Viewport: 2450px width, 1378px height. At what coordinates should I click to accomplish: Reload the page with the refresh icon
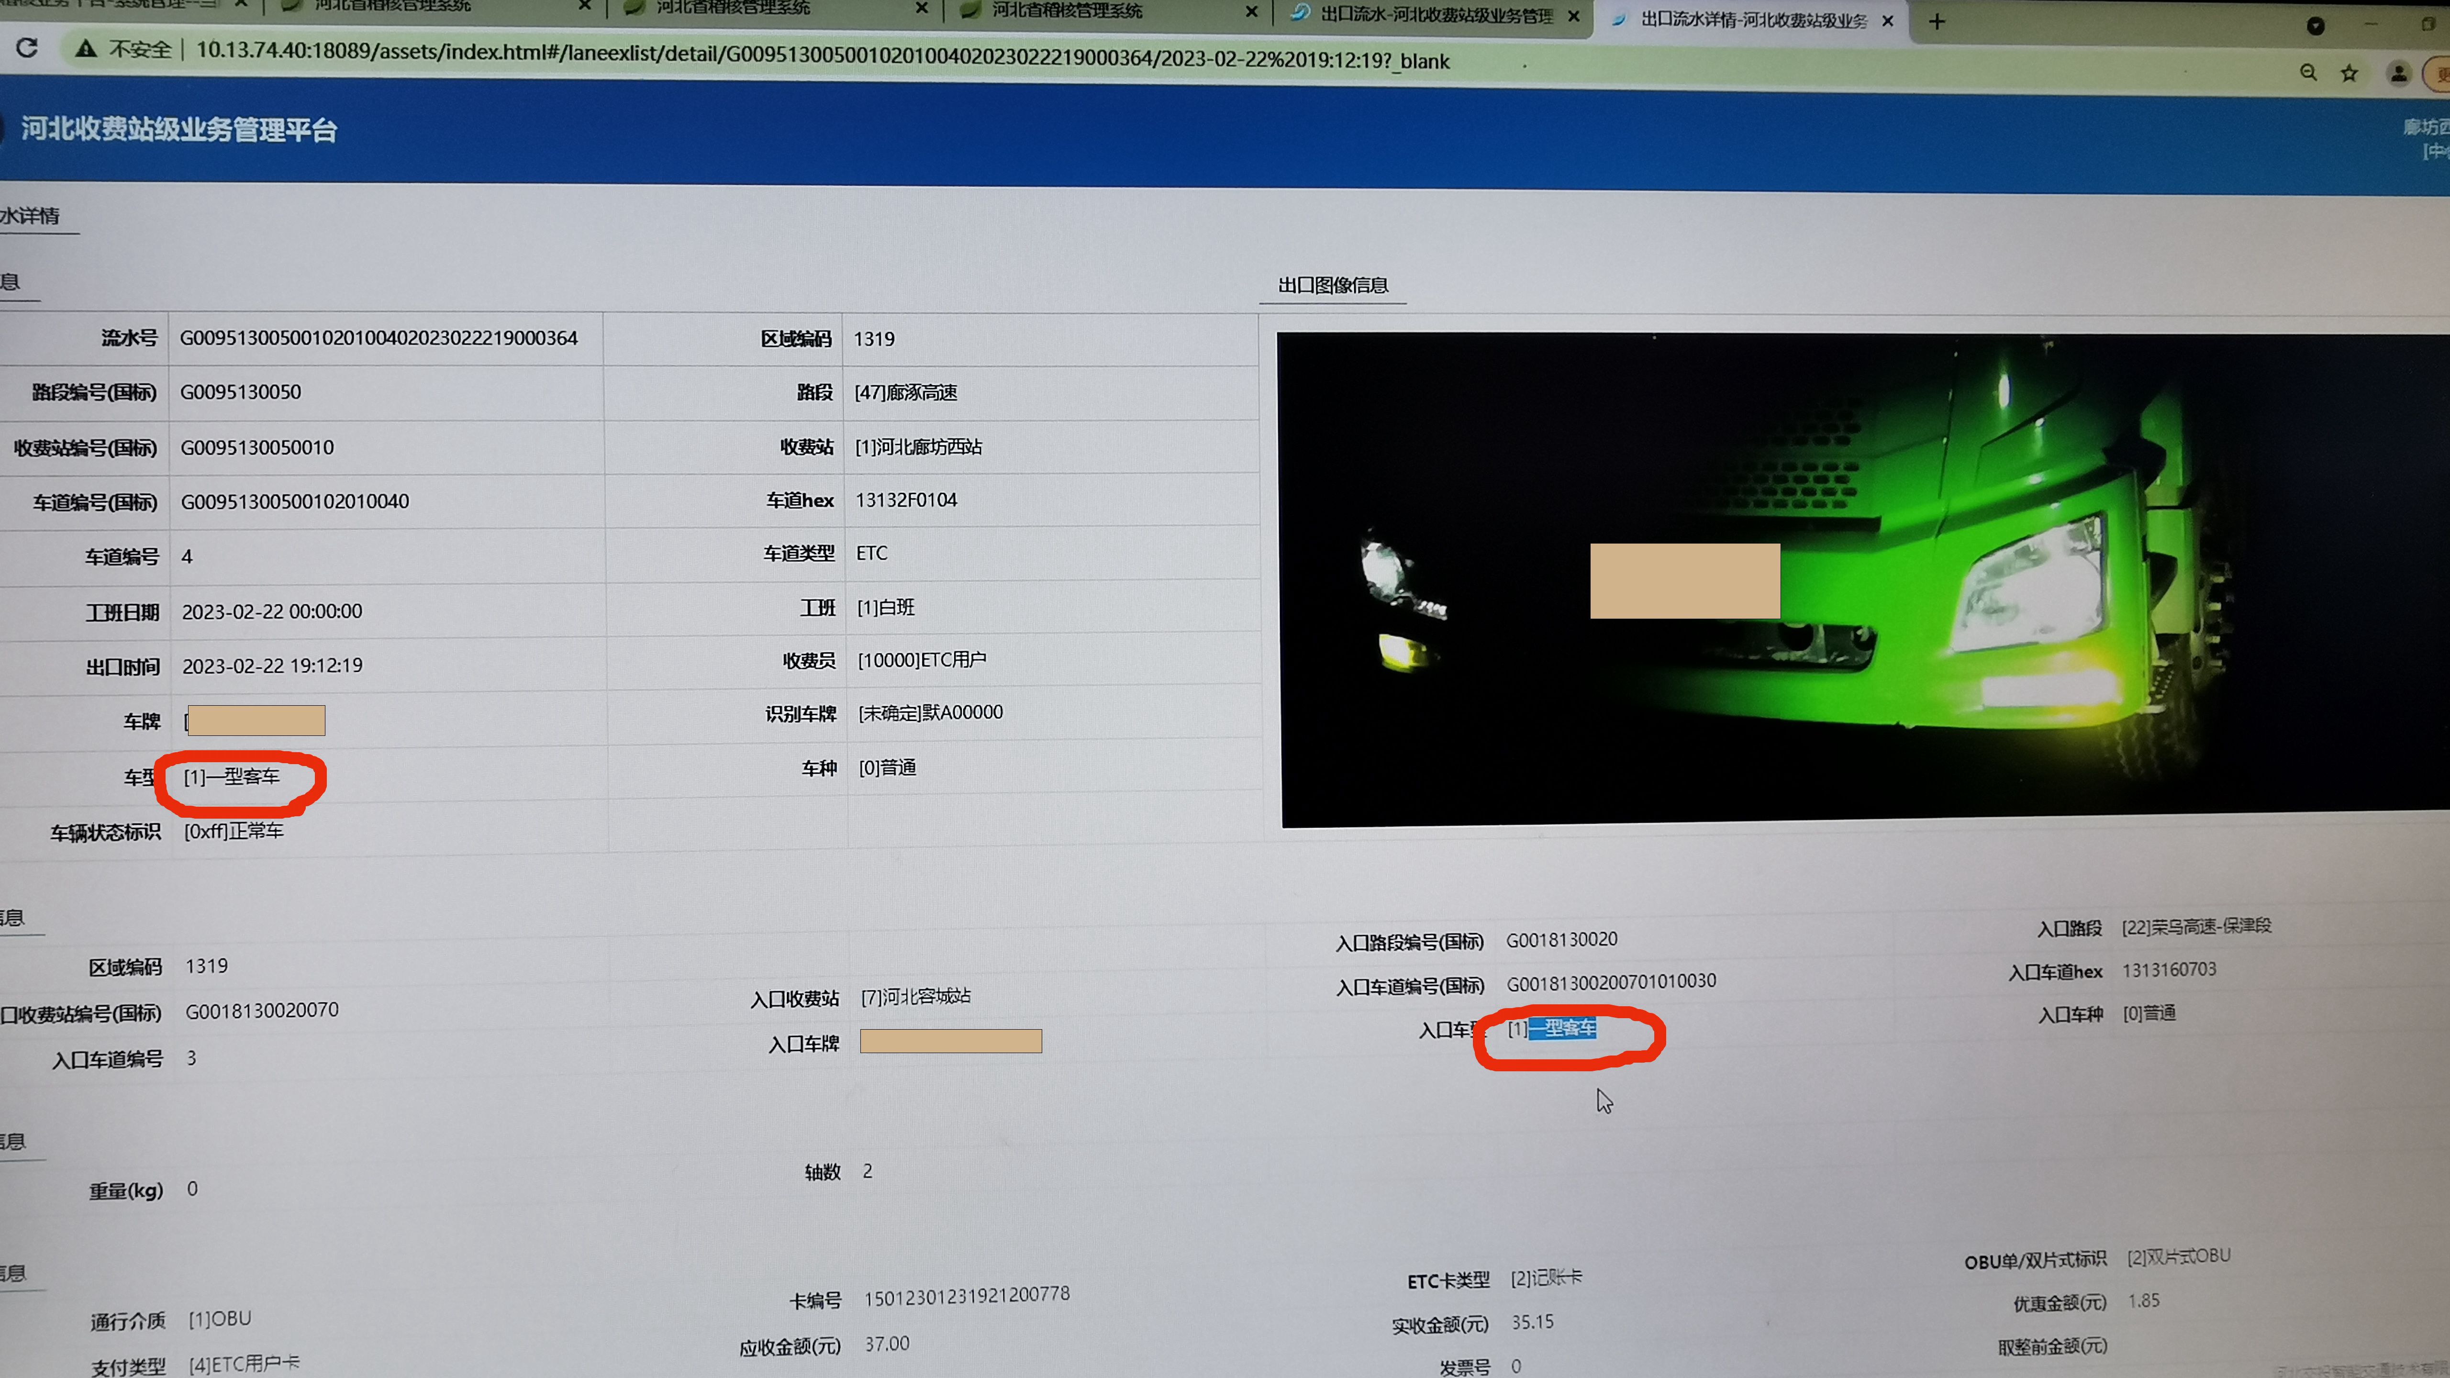(x=27, y=47)
